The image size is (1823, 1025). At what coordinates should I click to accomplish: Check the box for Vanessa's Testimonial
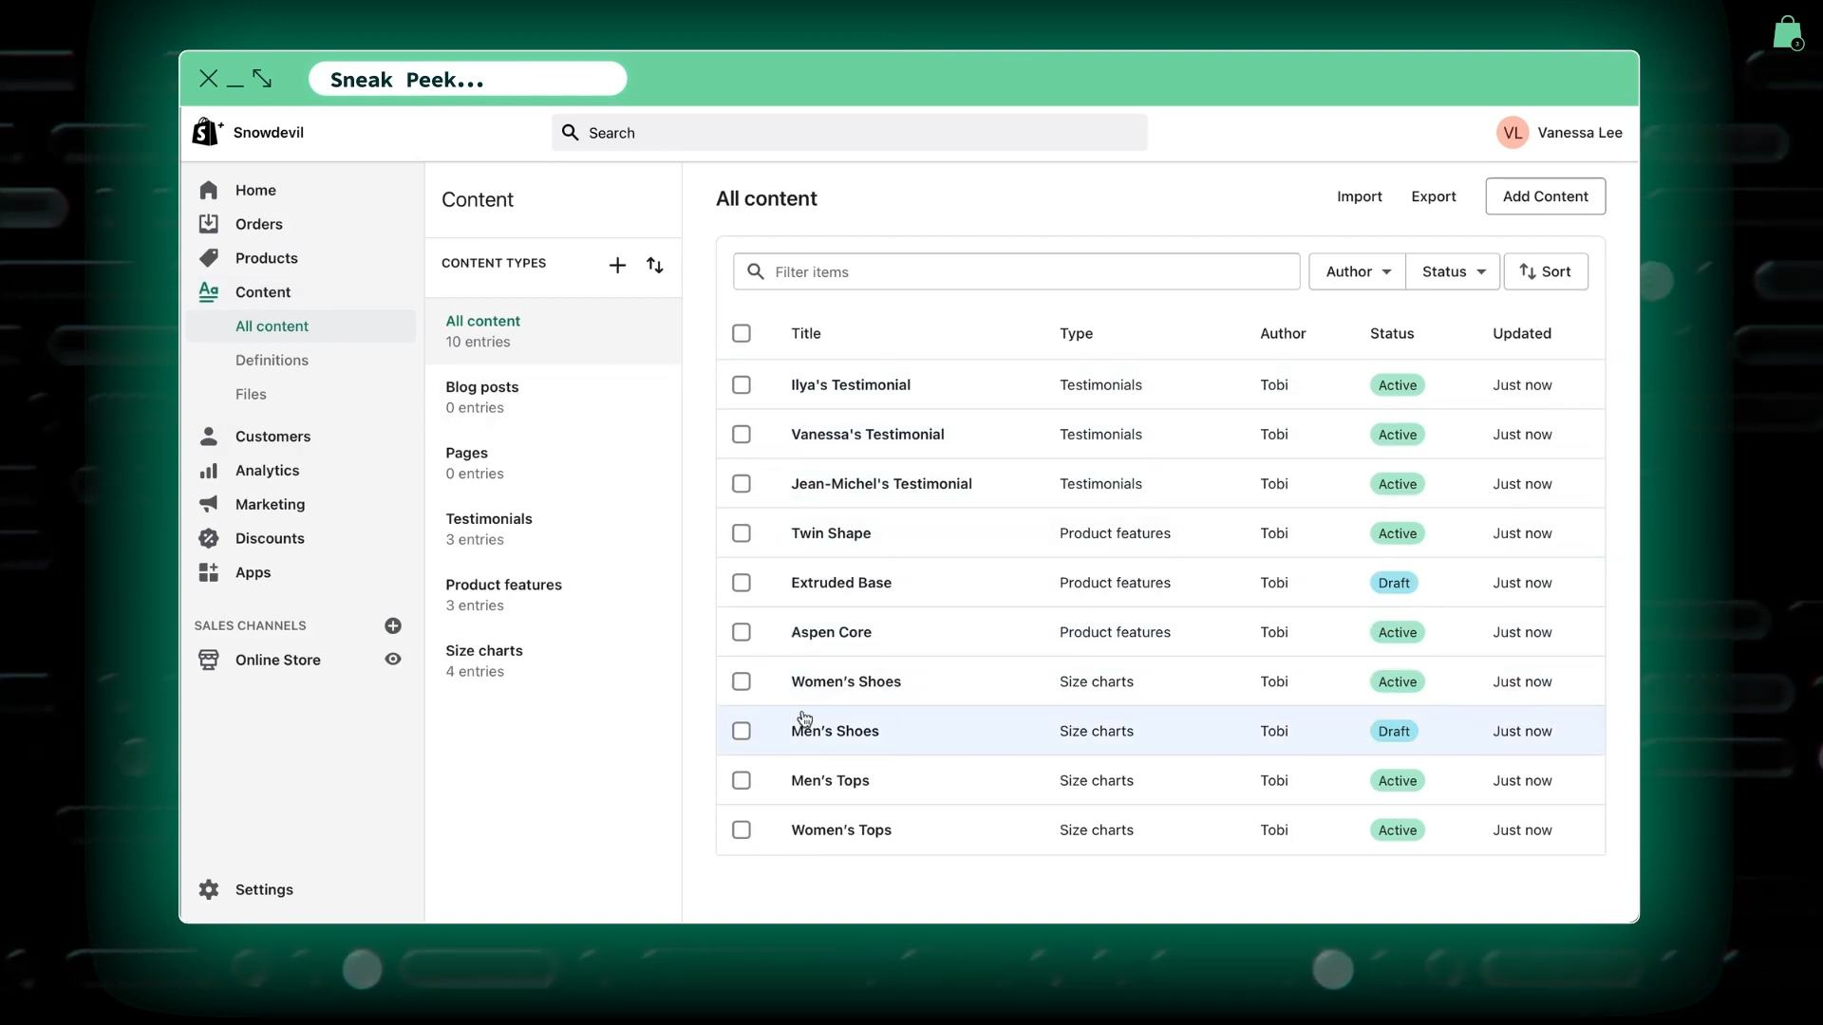(742, 434)
